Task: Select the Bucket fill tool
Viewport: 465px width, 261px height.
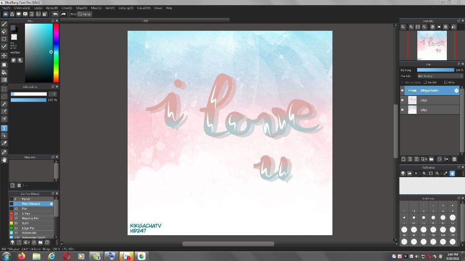Action: [x=4, y=72]
